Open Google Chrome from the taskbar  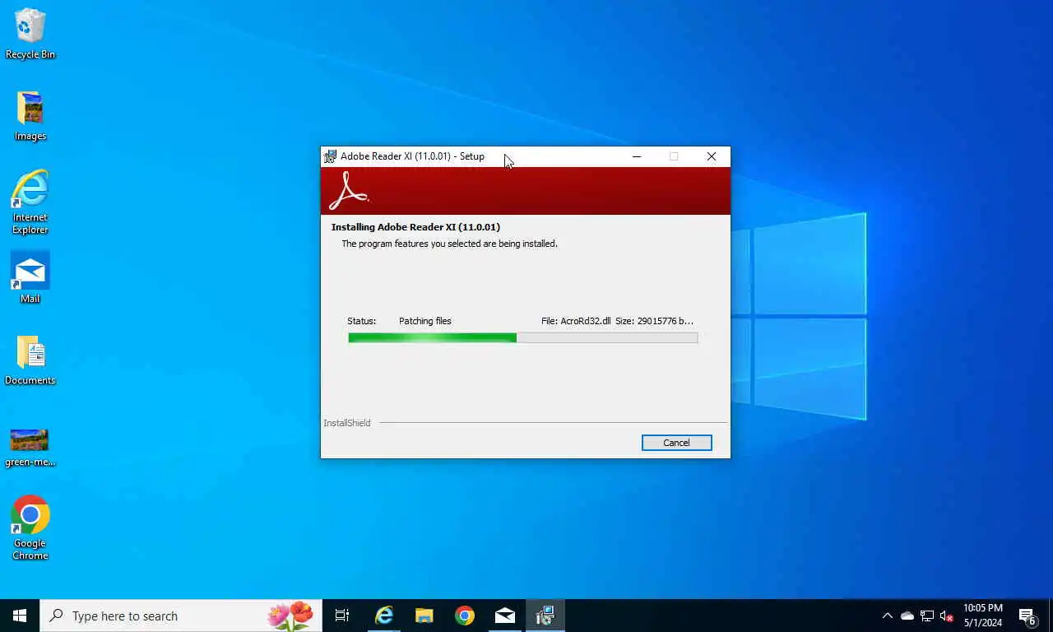coord(465,616)
